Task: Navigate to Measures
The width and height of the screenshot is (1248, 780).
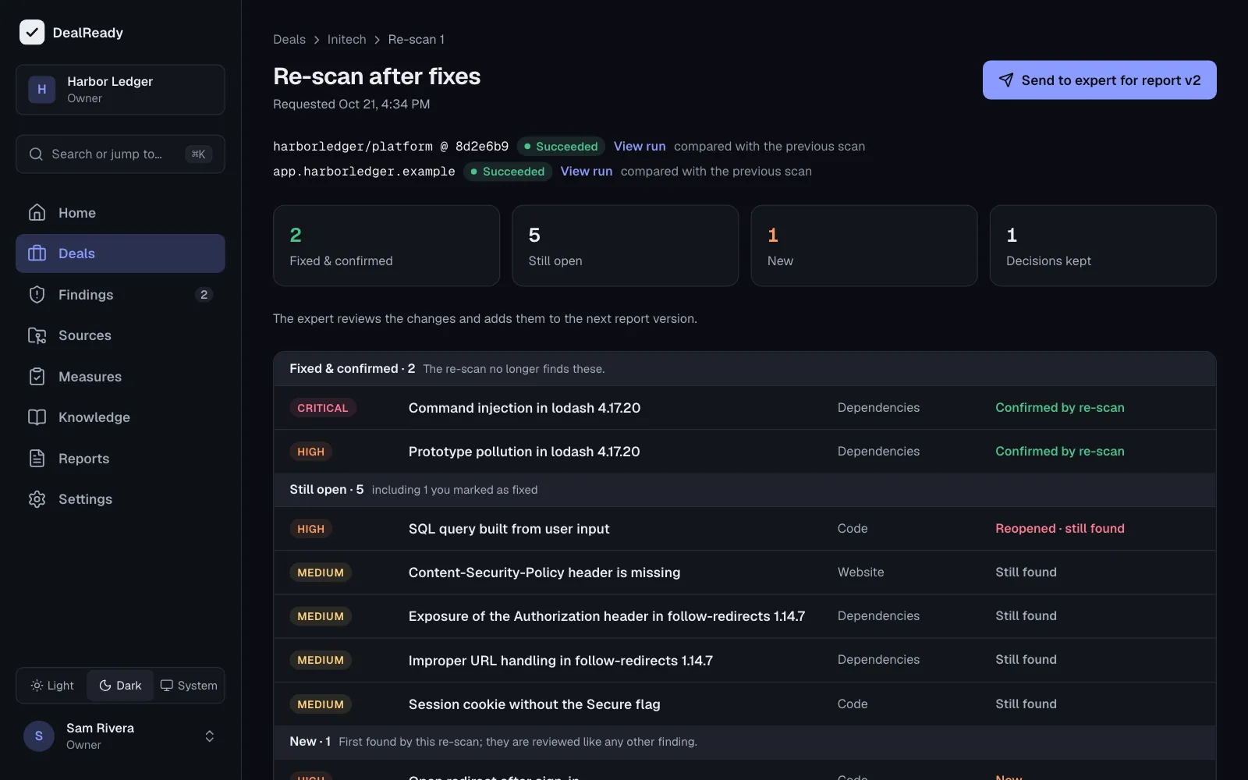Action: (120, 377)
